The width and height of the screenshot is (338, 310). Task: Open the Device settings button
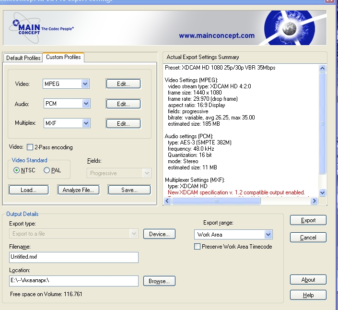pyautogui.click(x=159, y=234)
